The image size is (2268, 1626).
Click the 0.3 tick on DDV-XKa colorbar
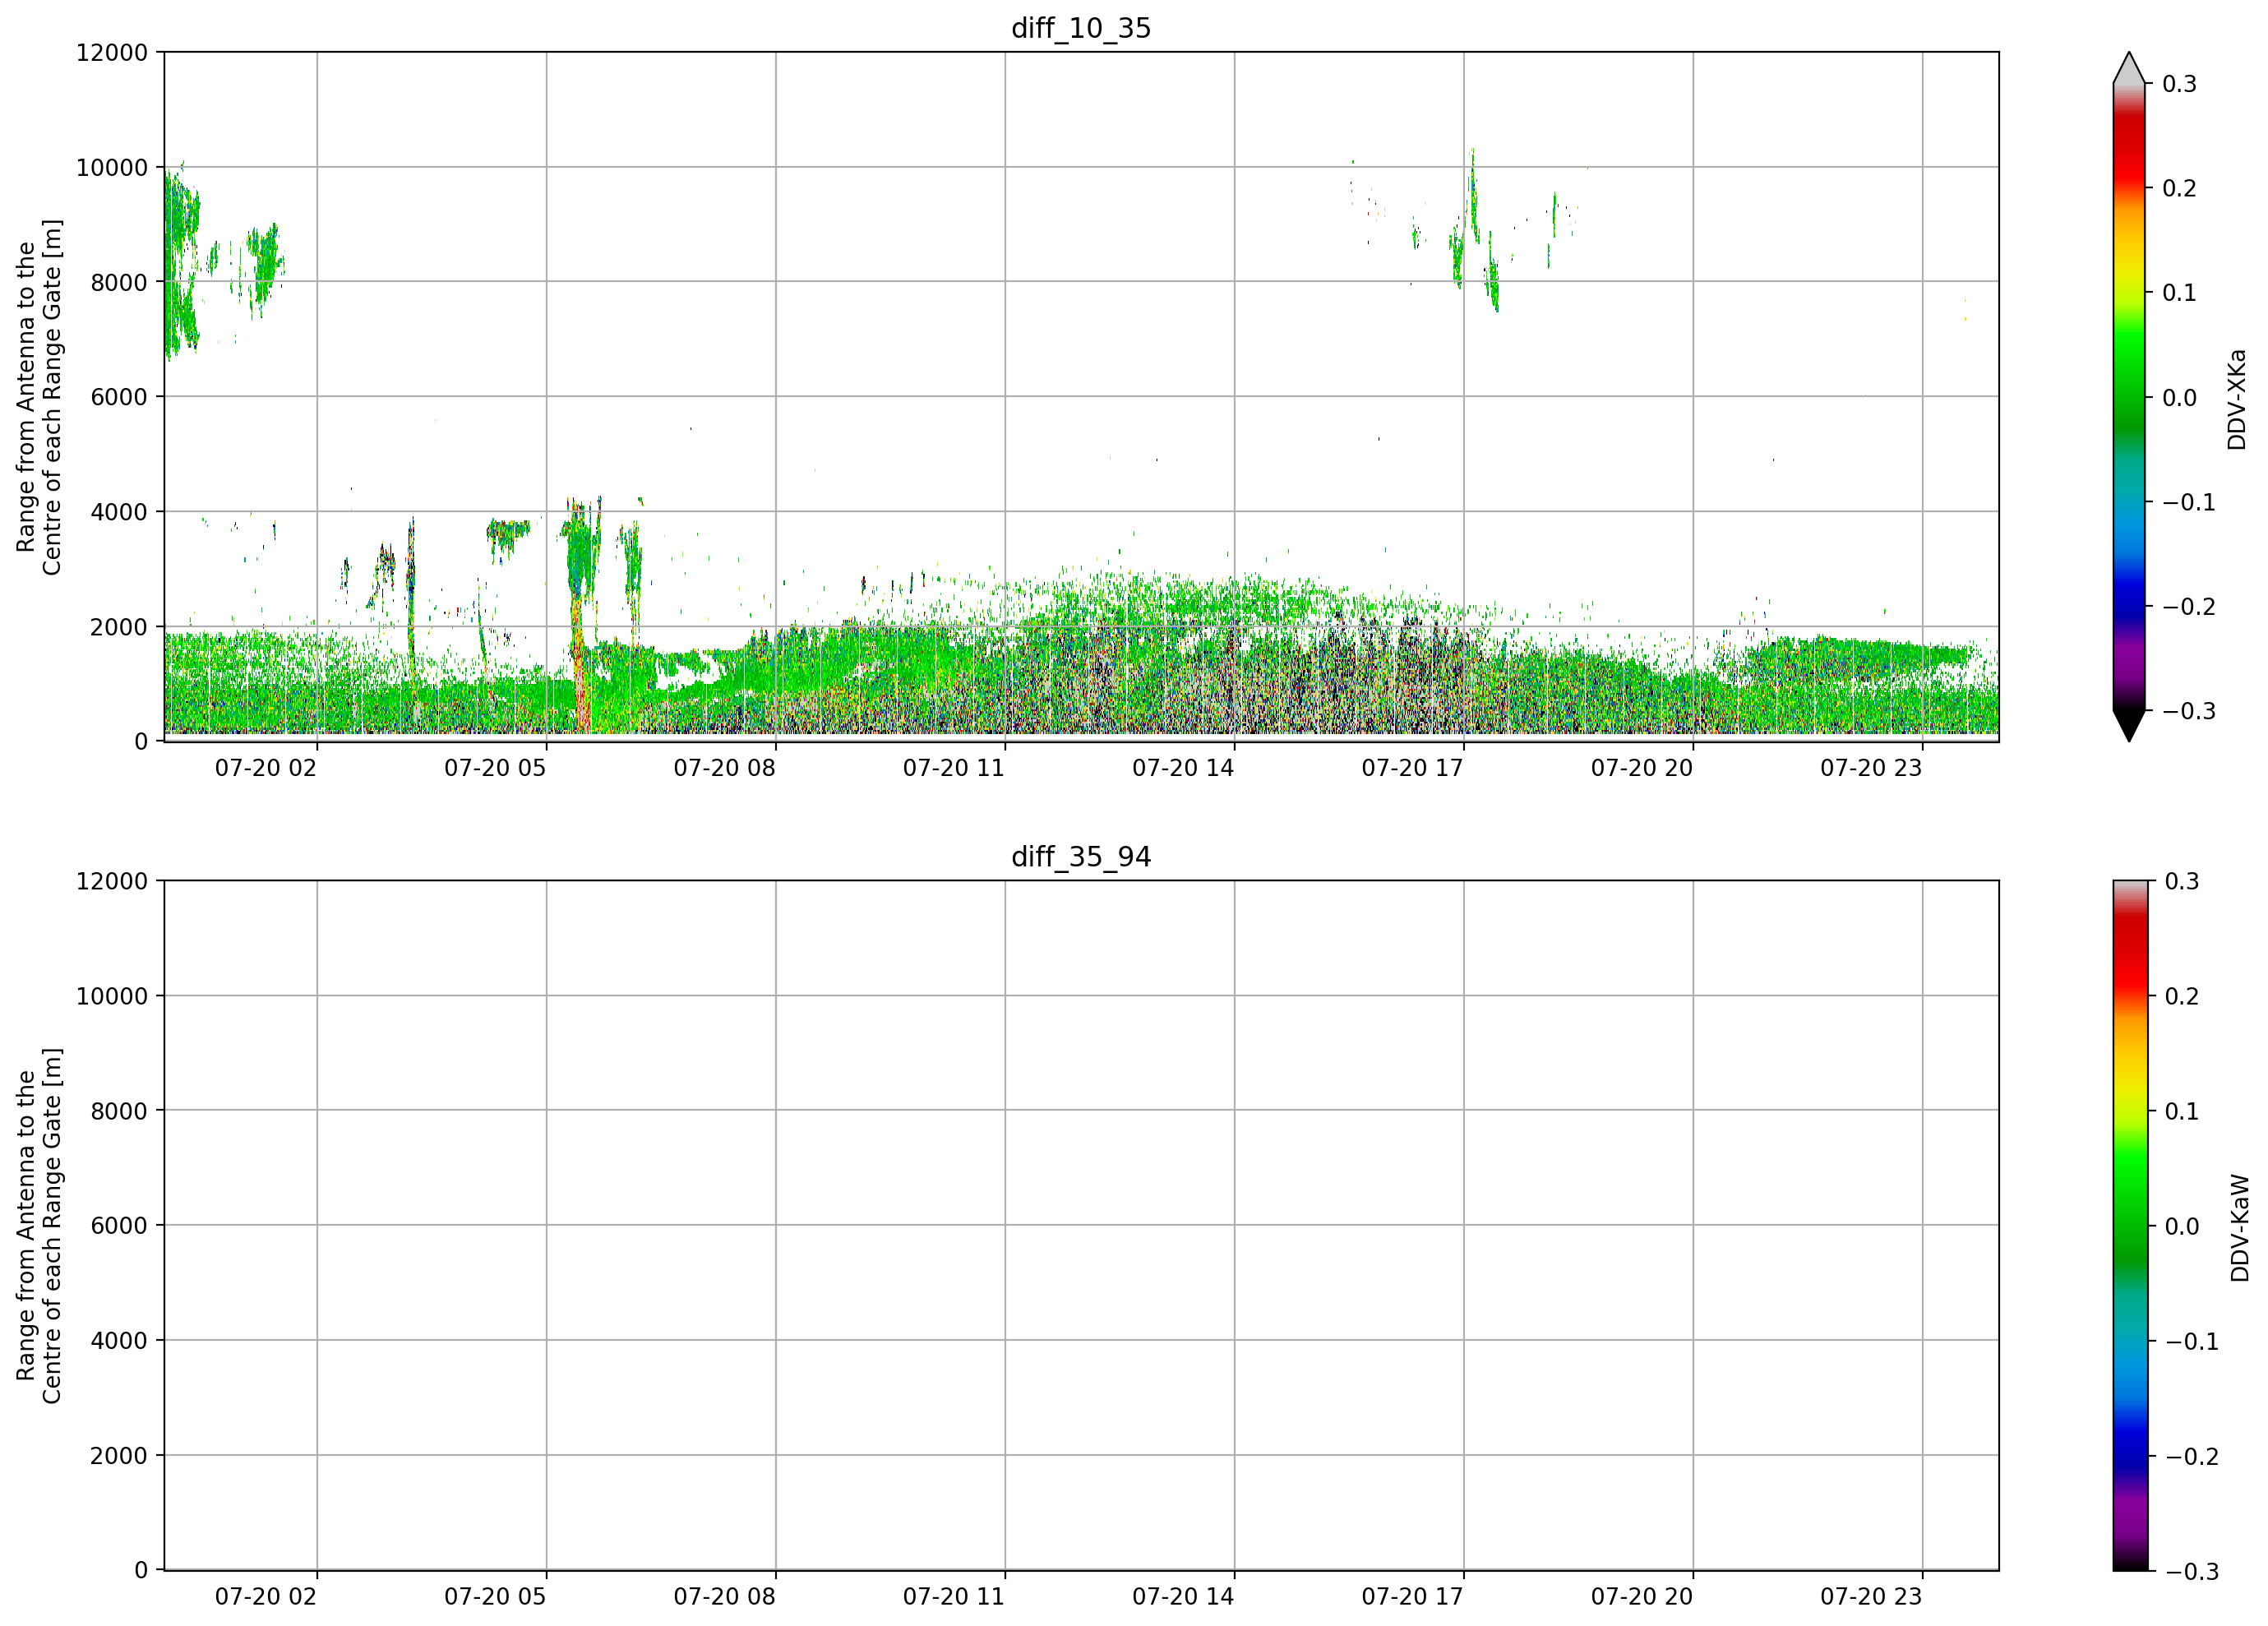(2179, 84)
